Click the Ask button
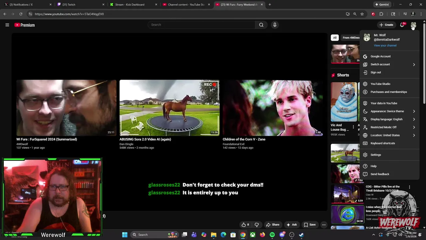This screenshot has height=240, width=426. 292,225
